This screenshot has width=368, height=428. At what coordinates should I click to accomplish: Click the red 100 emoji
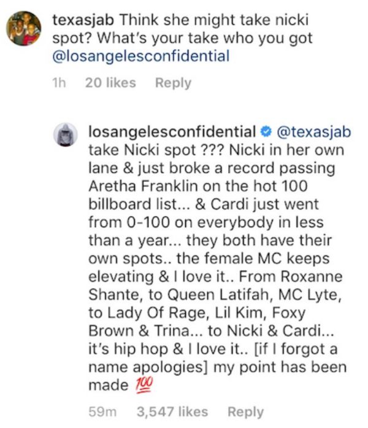[x=144, y=385]
